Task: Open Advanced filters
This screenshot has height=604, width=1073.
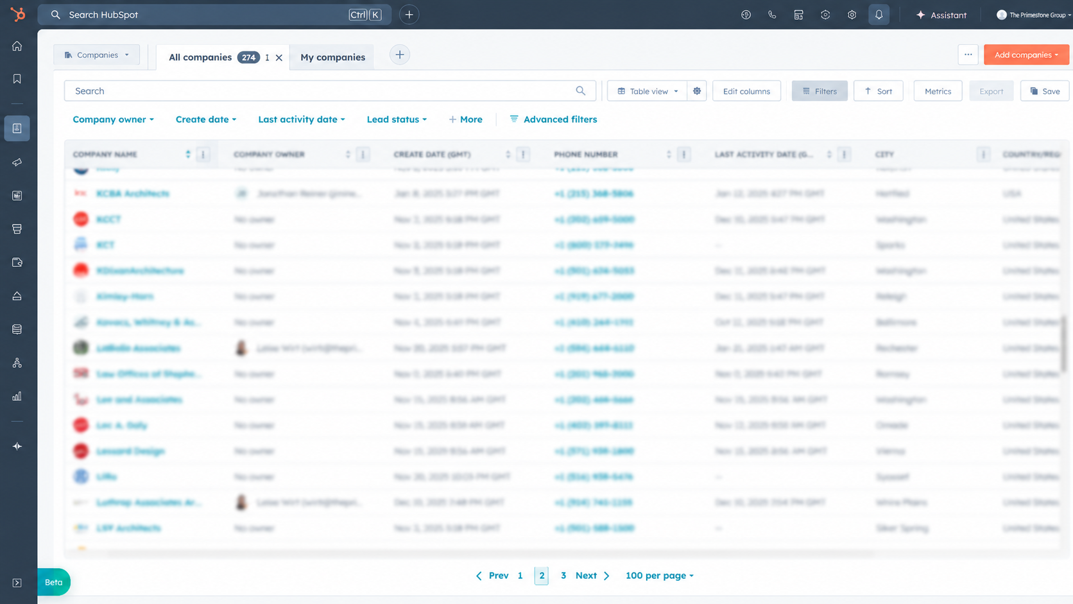Action: pos(553,119)
